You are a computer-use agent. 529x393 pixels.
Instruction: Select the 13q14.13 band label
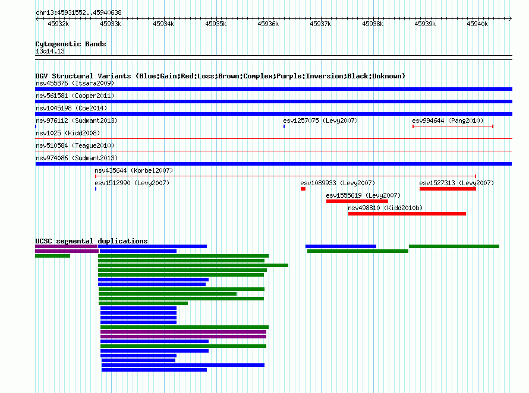click(50, 51)
